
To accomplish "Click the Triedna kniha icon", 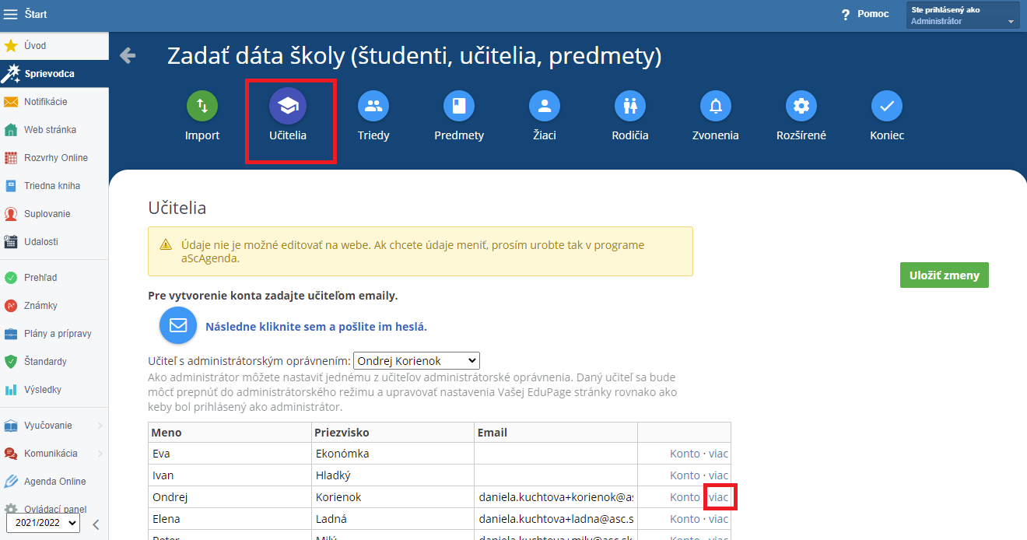I will 11,186.
